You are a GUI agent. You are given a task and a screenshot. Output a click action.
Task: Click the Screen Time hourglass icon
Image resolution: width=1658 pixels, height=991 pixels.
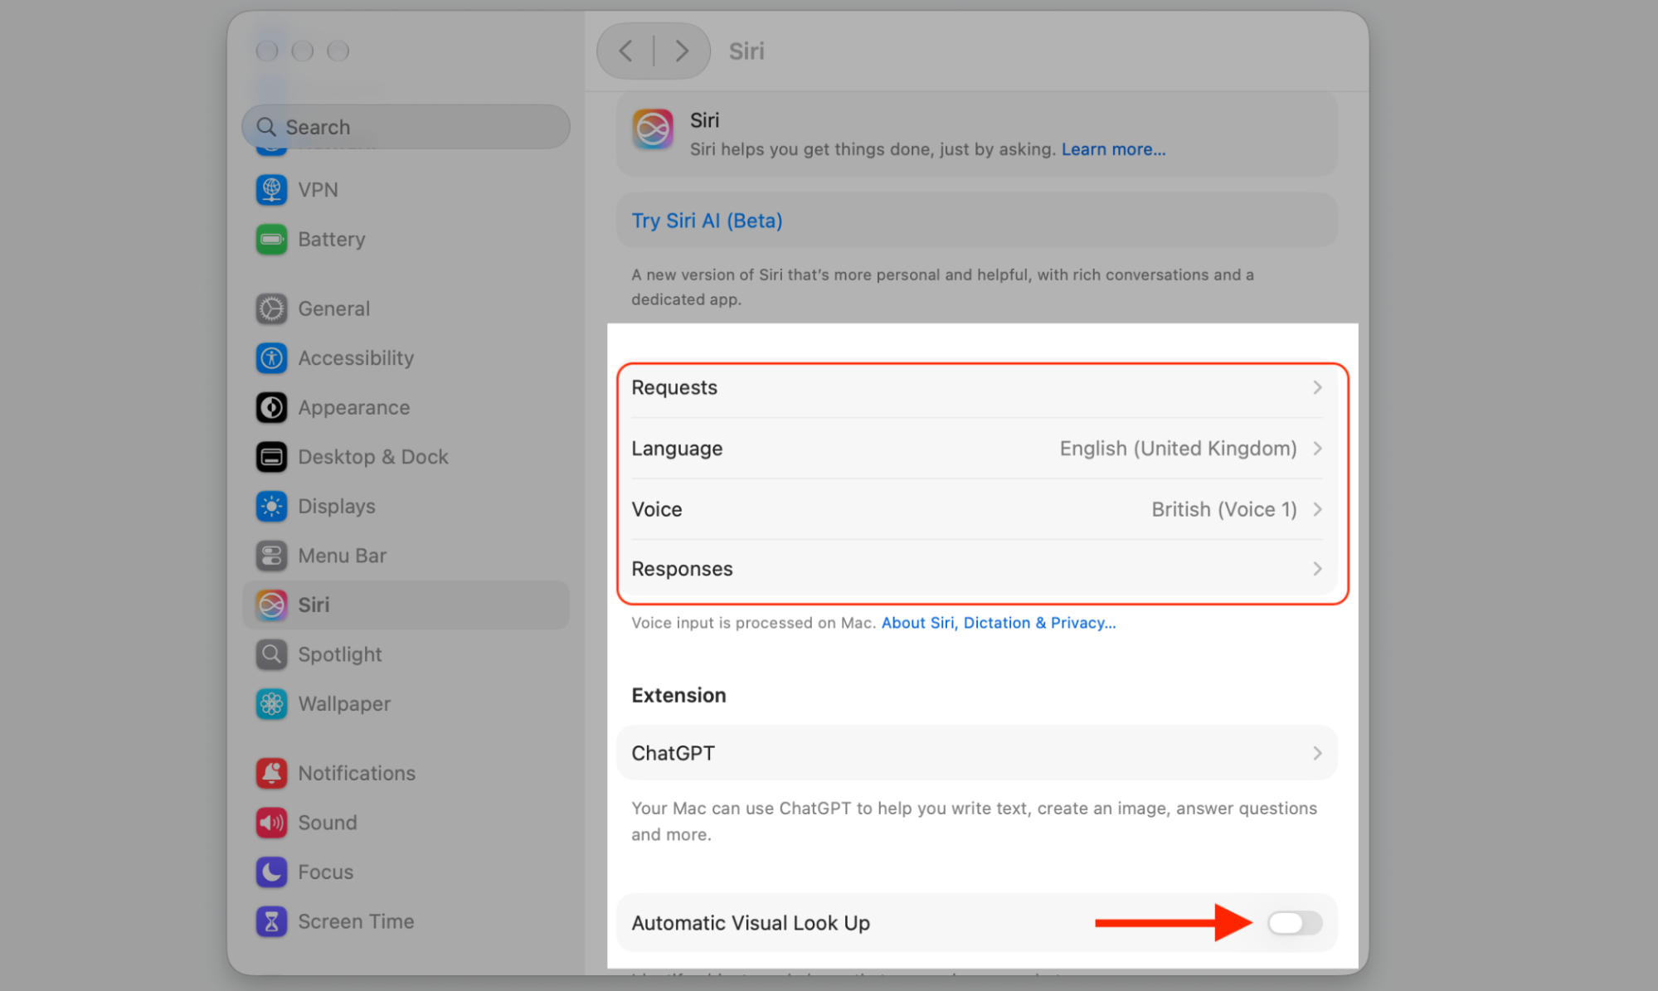coord(271,921)
